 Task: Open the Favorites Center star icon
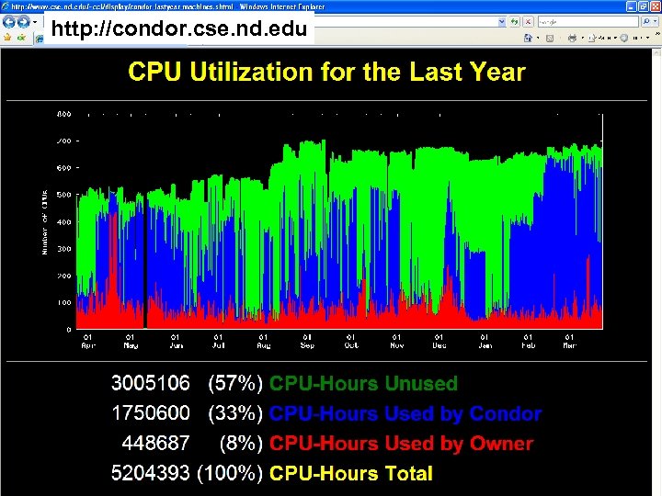click(x=7, y=38)
